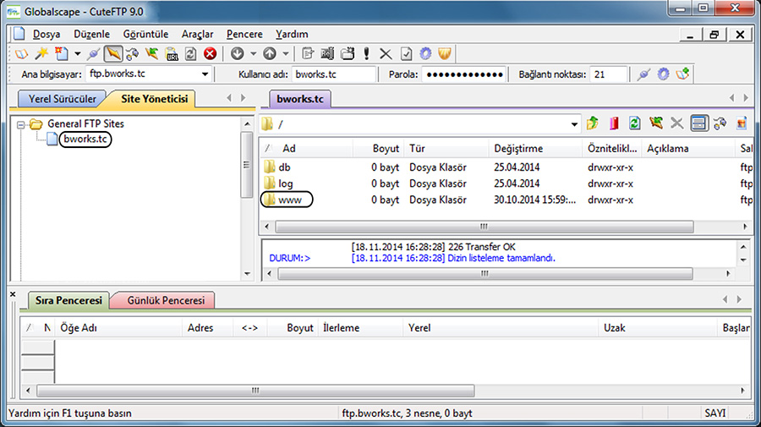Click add-to-Site-Manager book icon with plus
761x427 pixels.
pos(683,74)
